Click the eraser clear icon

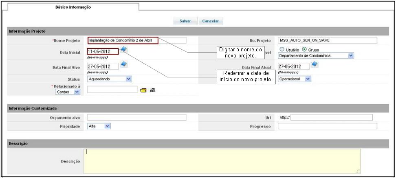tap(152, 90)
